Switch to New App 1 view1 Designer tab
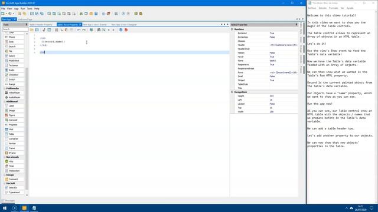Image resolution: width=378 pixels, height=212 pixels. [x=124, y=25]
